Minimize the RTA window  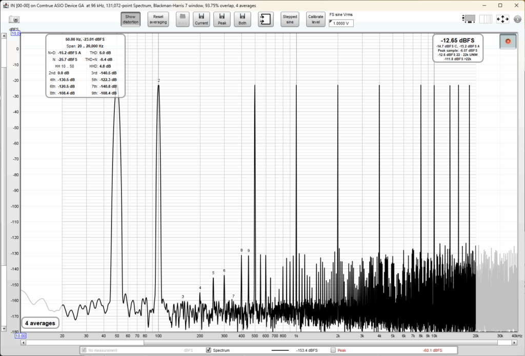pos(484,5)
